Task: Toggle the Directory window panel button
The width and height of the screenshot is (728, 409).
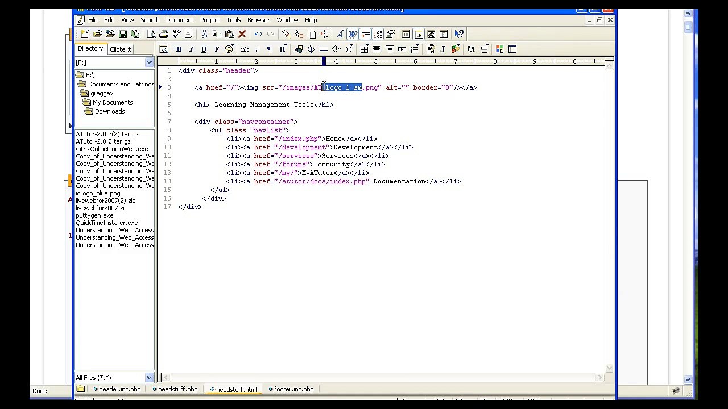Action: [419, 34]
